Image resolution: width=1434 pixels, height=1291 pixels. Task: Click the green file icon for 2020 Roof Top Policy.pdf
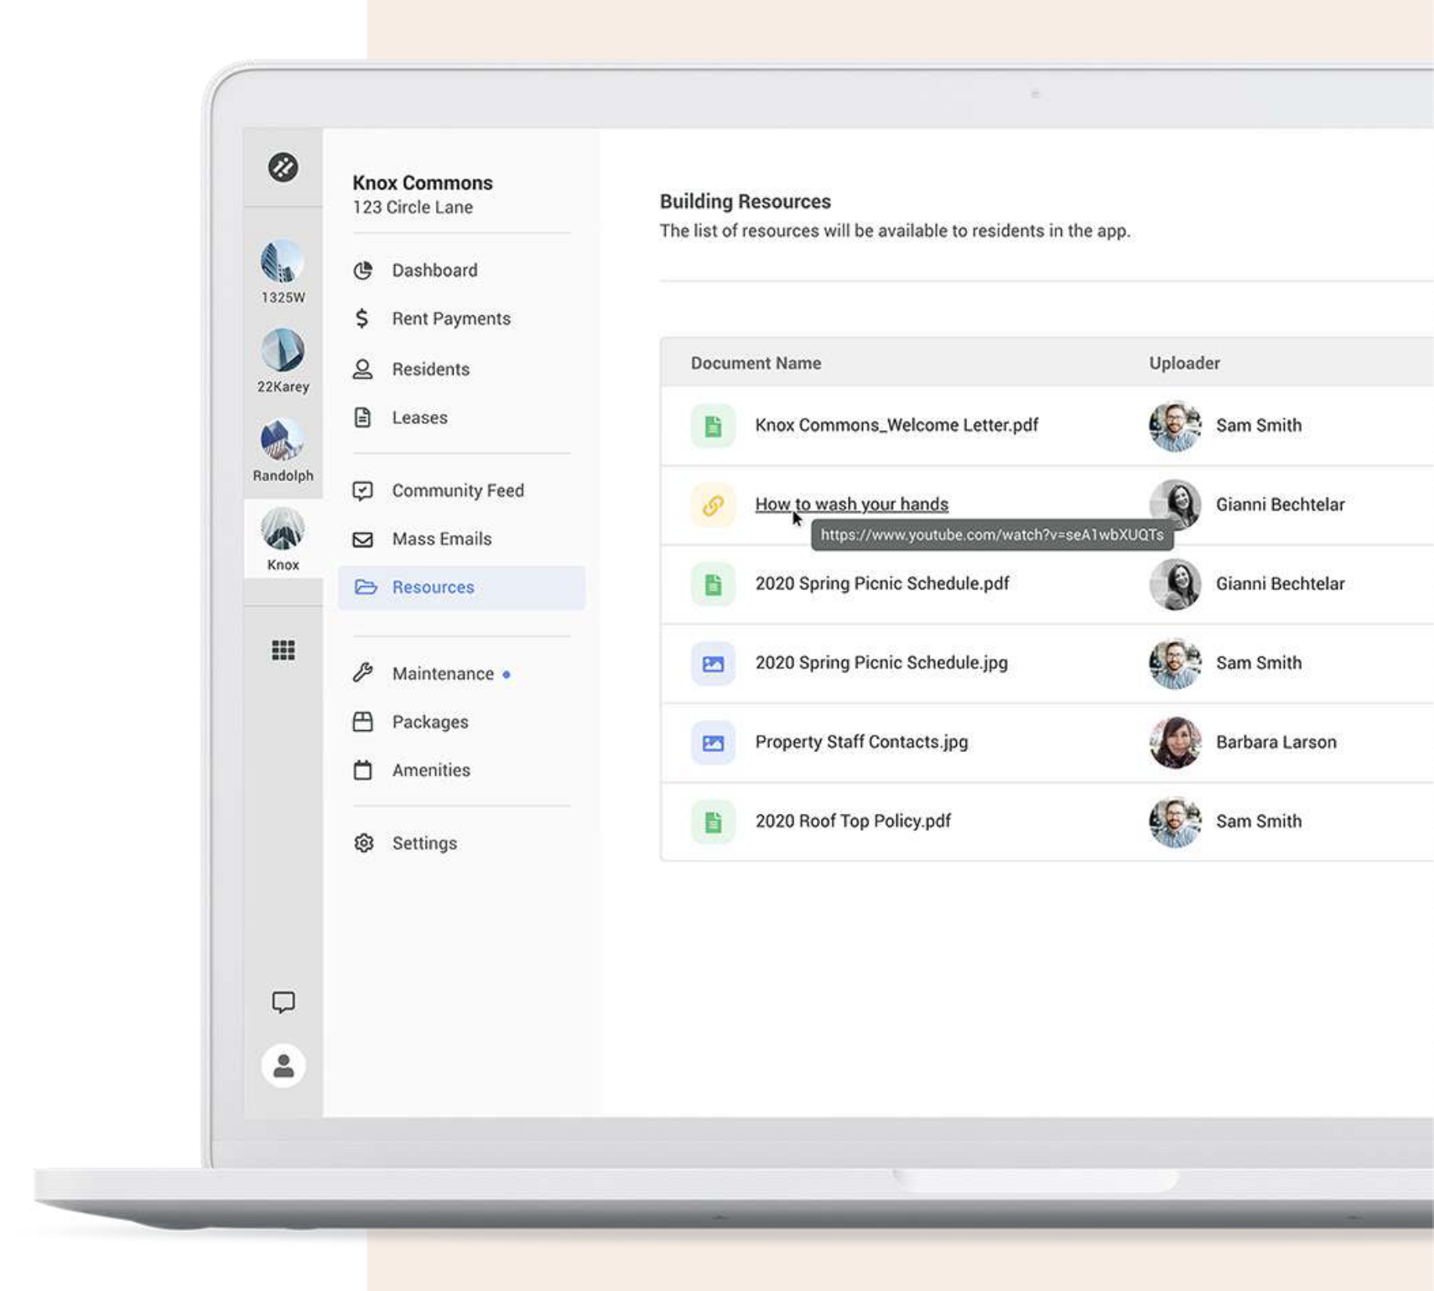point(713,822)
